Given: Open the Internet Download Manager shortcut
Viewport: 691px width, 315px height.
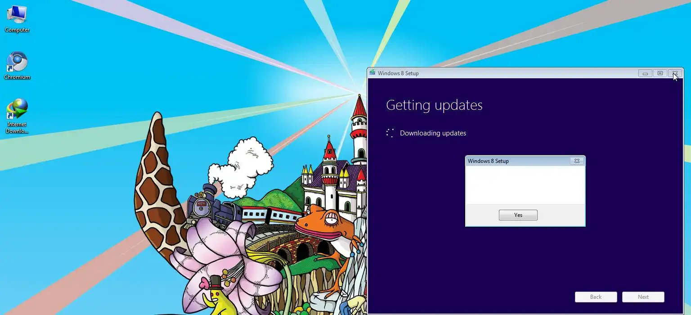Looking at the screenshot, I should pyautogui.click(x=17, y=116).
